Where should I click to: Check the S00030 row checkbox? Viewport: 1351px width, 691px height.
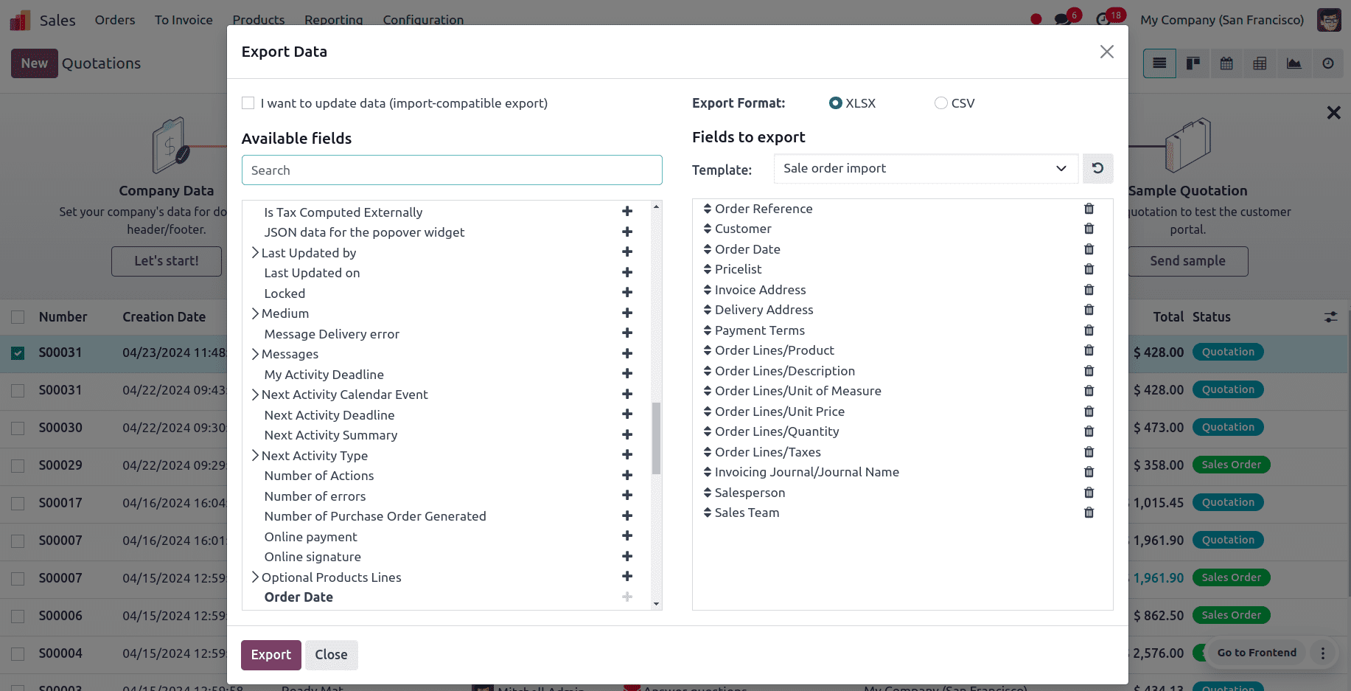click(18, 428)
